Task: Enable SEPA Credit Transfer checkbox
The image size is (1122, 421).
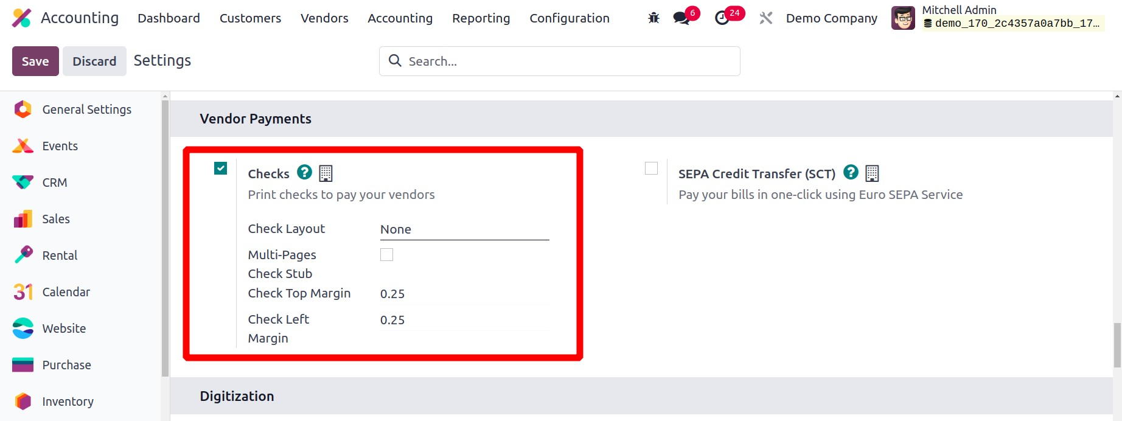Action: tap(651, 169)
